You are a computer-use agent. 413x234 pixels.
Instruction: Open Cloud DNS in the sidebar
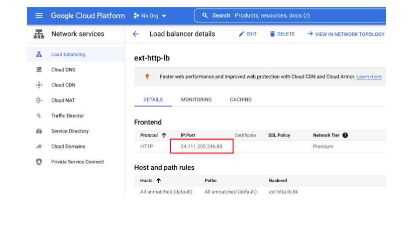pyautogui.click(x=63, y=70)
